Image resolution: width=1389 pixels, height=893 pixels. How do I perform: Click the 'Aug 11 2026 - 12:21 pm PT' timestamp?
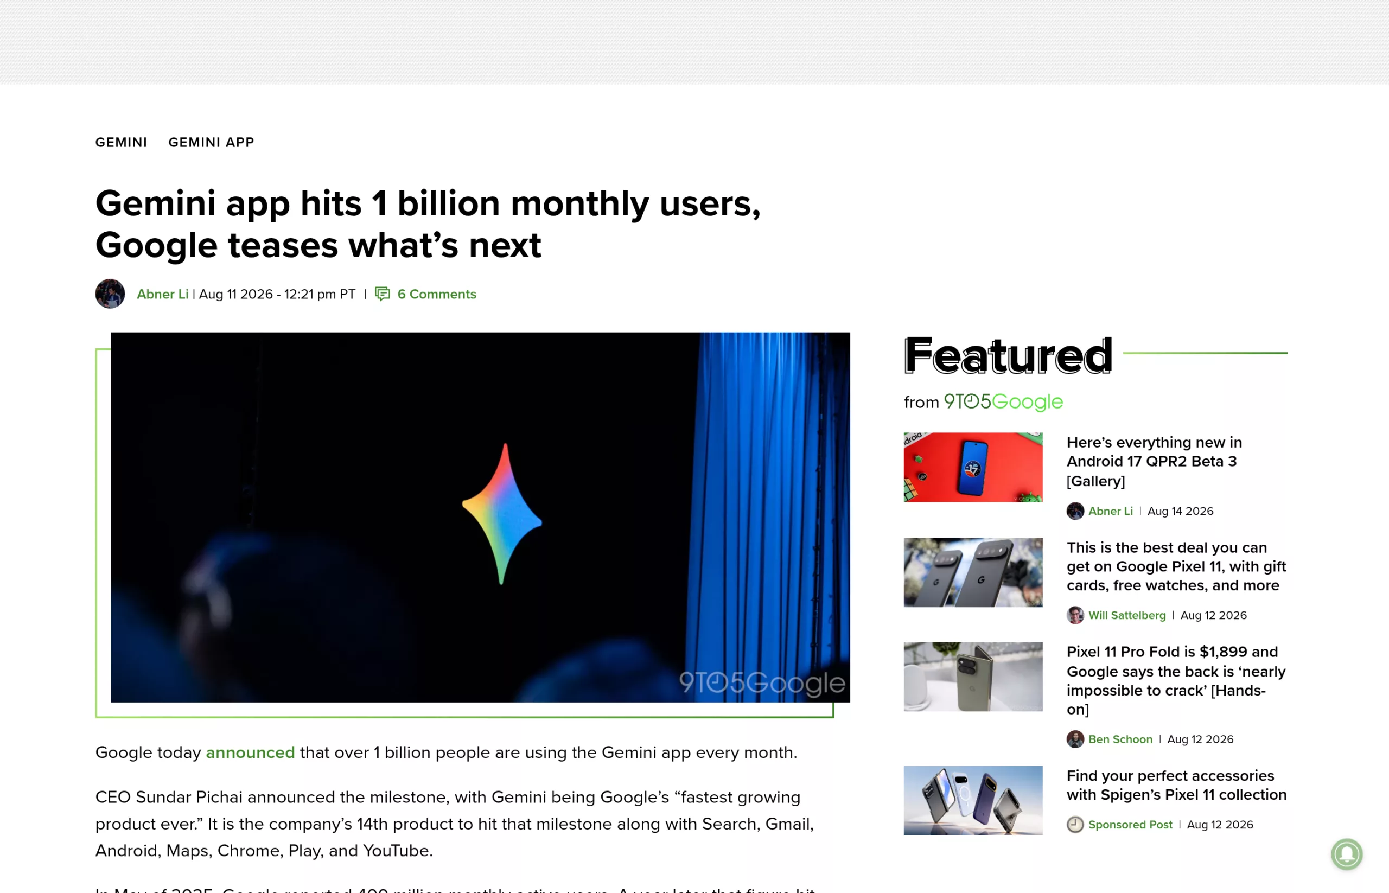coord(277,294)
